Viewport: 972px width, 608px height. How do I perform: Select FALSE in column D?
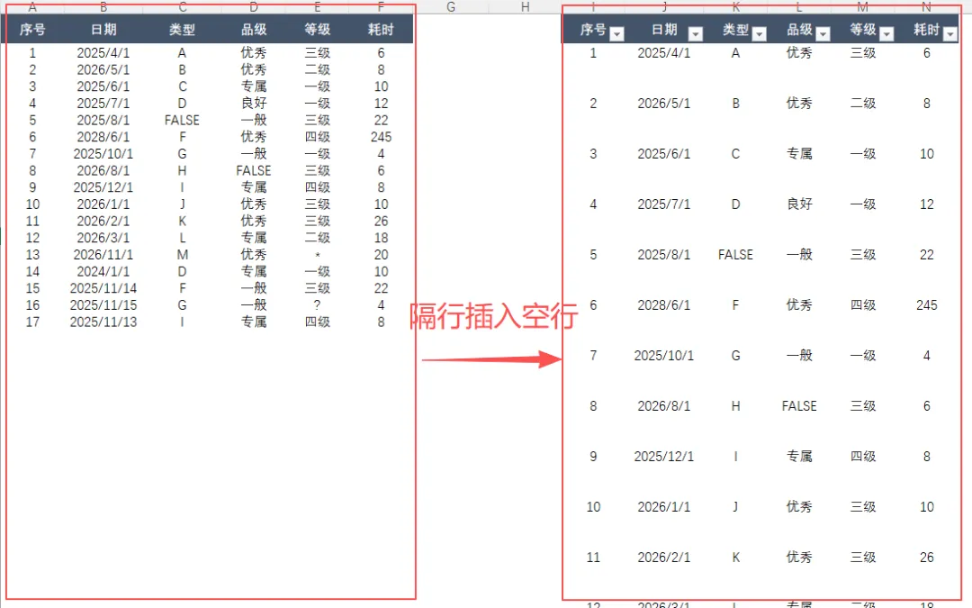(x=254, y=170)
